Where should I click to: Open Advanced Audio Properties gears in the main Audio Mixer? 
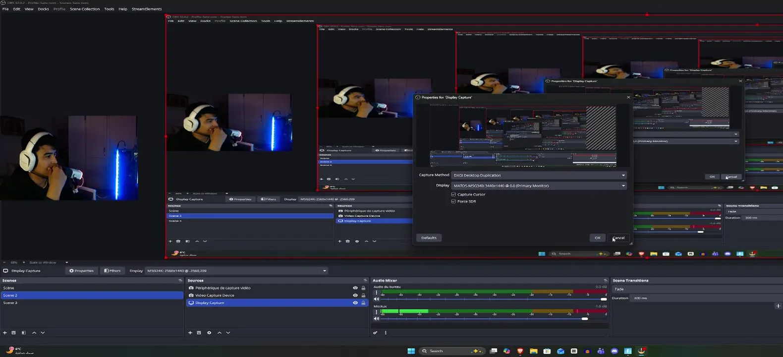[375, 333]
